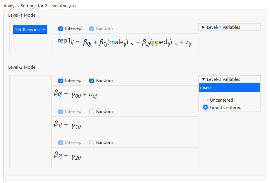This screenshot has width=270, height=183.
Task: Uncheck the Level-1 Intercept checkbox
Action: point(61,28)
